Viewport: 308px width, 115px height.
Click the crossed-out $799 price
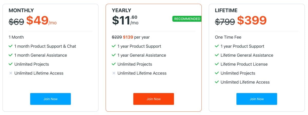225,22
